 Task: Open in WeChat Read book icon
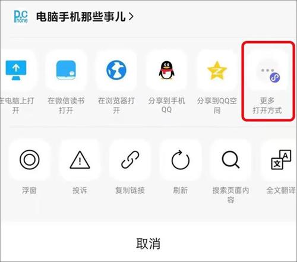click(x=66, y=71)
